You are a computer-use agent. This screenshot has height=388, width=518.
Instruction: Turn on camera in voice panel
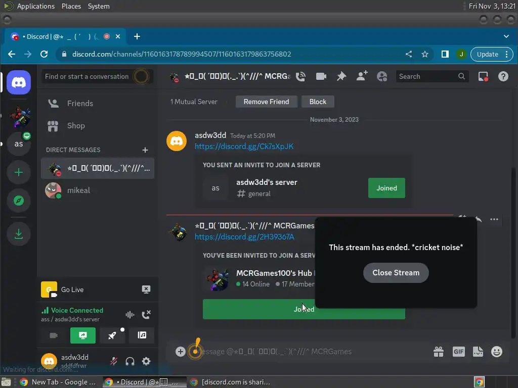click(x=54, y=335)
